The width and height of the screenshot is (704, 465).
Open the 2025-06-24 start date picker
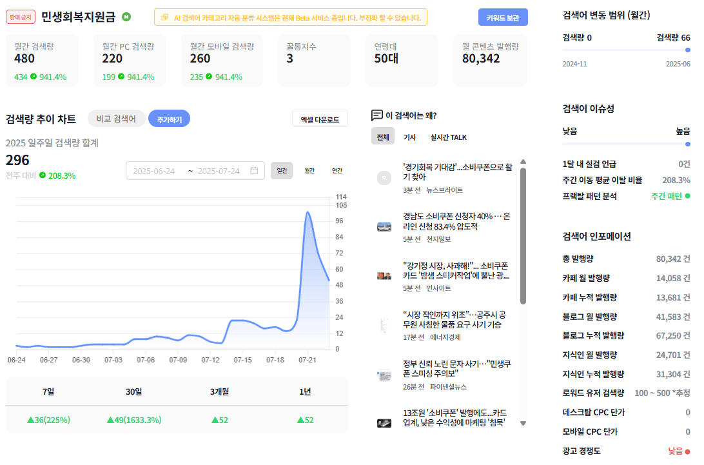tap(154, 171)
